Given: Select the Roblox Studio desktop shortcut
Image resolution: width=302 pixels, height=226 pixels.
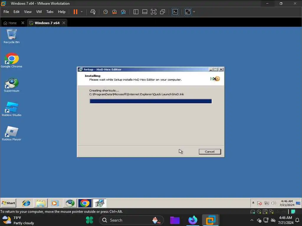Looking at the screenshot, I should pyautogui.click(x=12, y=109).
